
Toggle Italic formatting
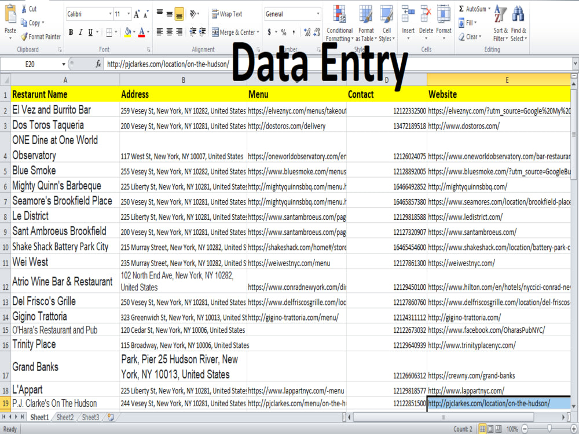(80, 32)
